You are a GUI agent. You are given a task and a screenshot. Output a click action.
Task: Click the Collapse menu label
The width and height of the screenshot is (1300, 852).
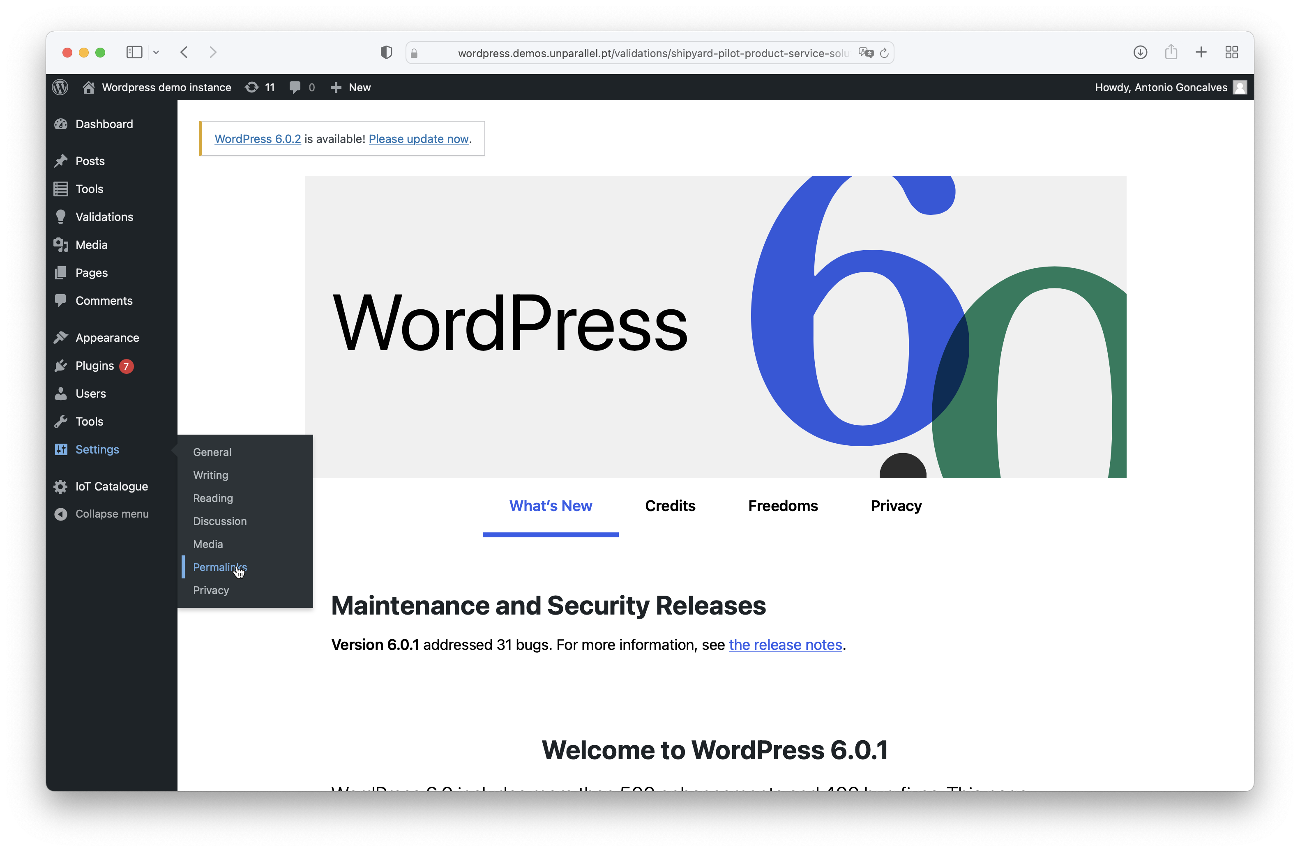pyautogui.click(x=112, y=514)
